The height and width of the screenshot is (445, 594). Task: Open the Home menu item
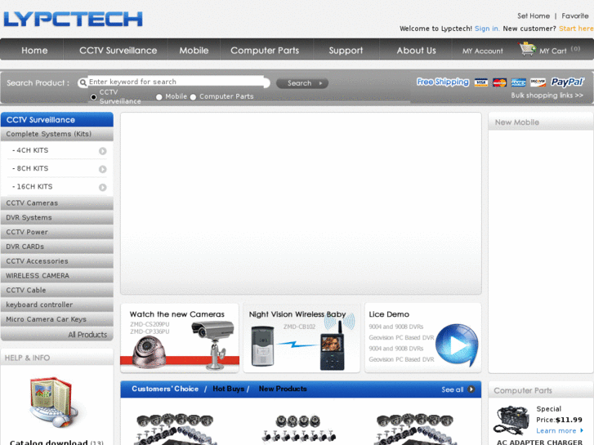click(34, 51)
